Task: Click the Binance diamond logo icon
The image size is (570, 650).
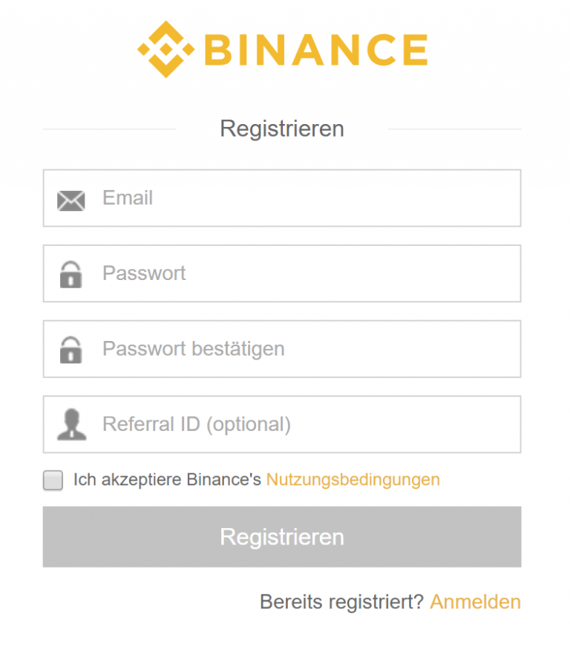Action: (166, 49)
